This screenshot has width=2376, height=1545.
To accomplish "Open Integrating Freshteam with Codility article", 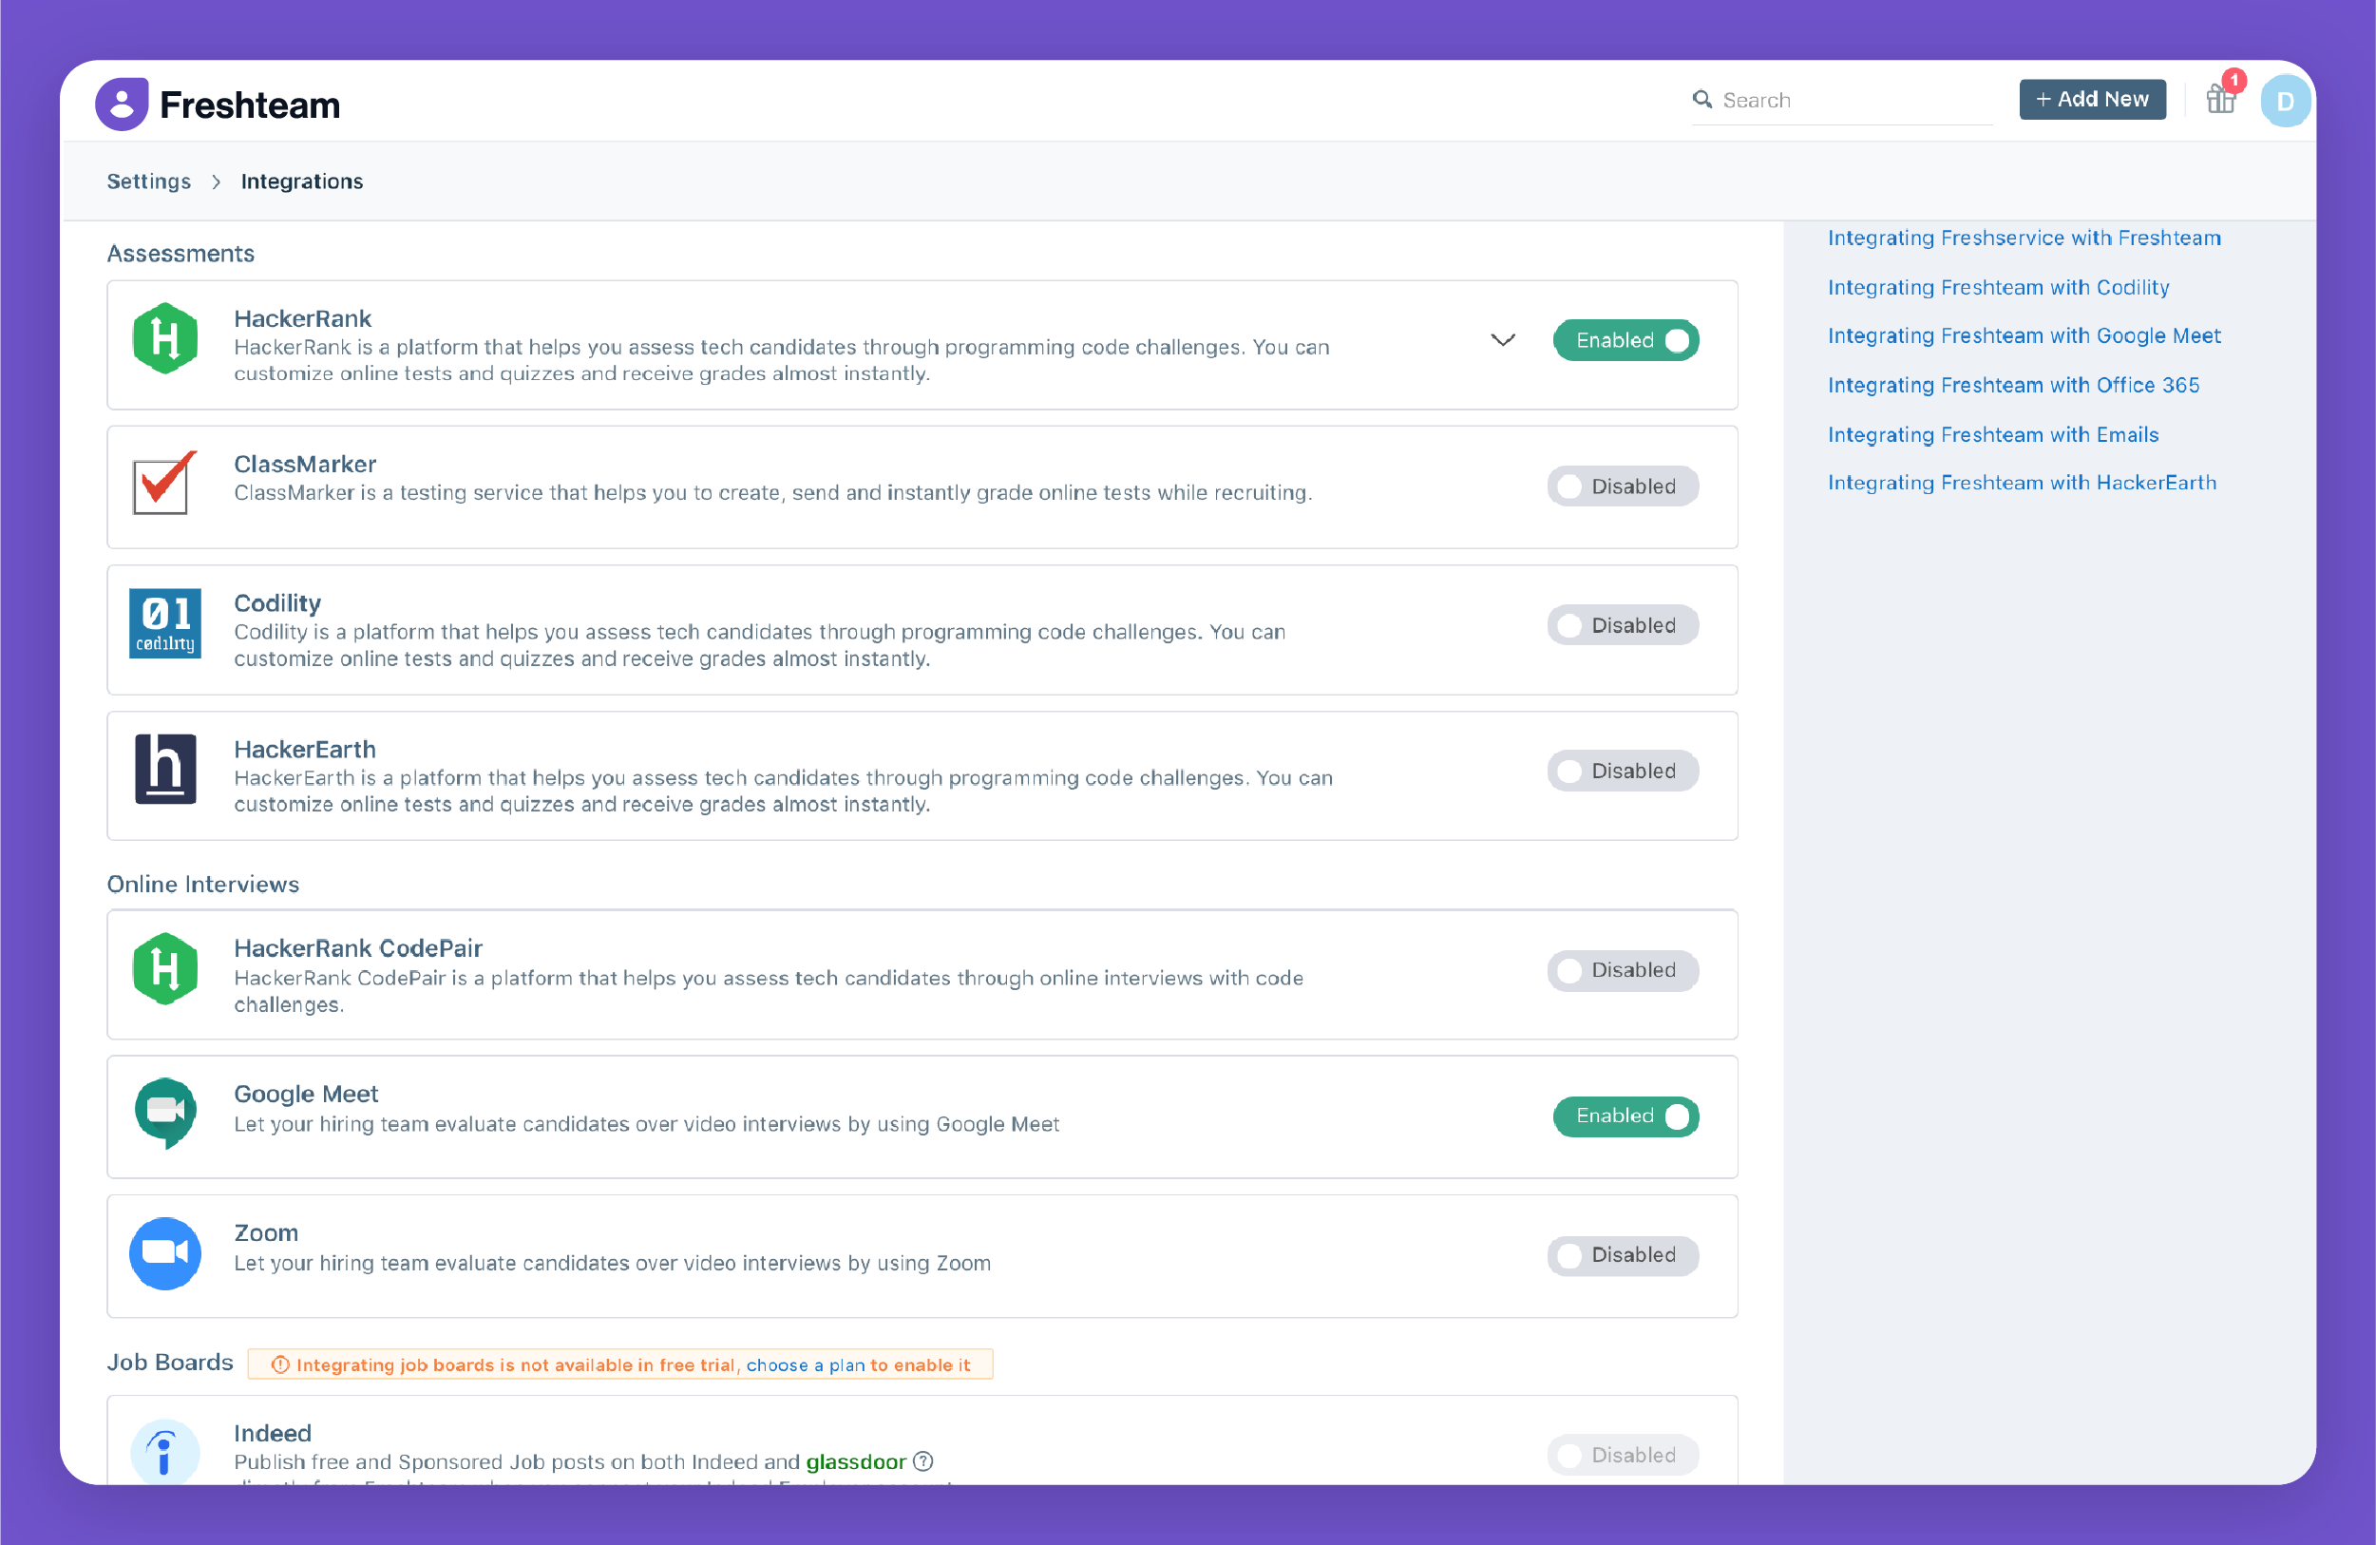I will point(1998,287).
